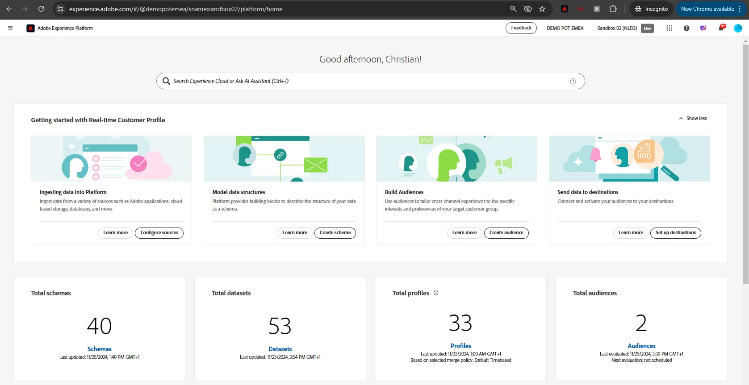749x385 pixels.
Task: Open the Audiences link
Action: [x=641, y=346]
